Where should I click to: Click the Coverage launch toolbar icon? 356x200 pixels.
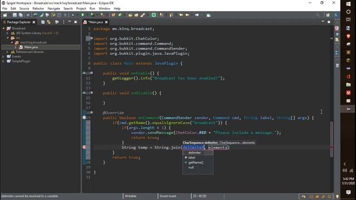point(92,15)
